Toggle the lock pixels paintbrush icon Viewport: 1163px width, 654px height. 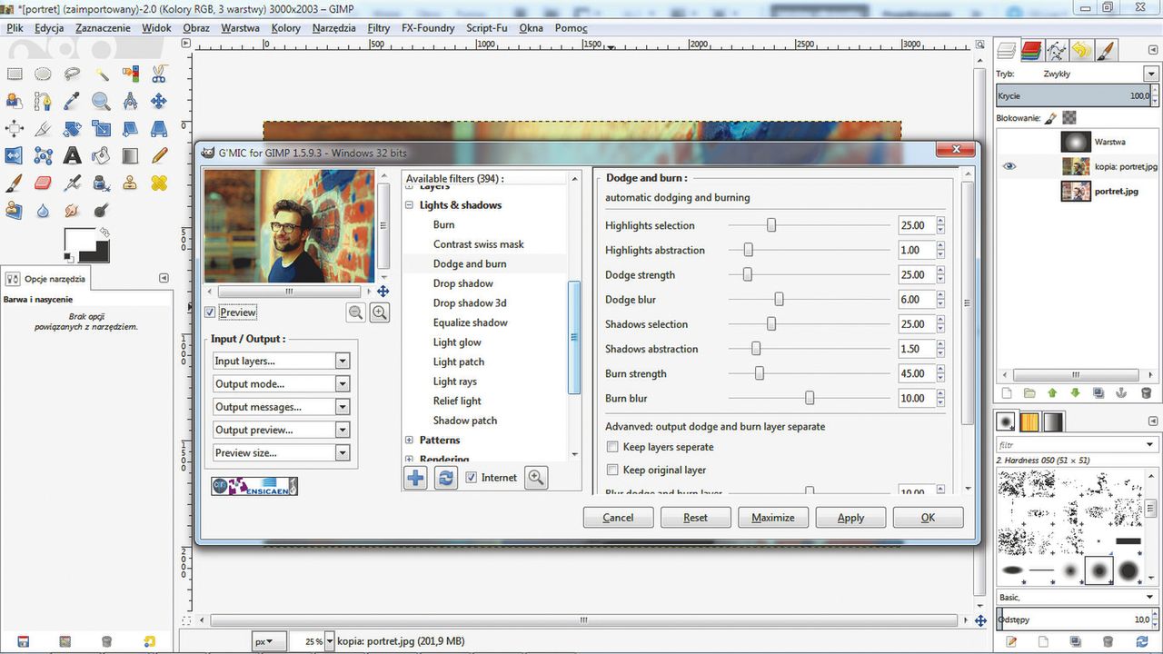[x=1051, y=117]
